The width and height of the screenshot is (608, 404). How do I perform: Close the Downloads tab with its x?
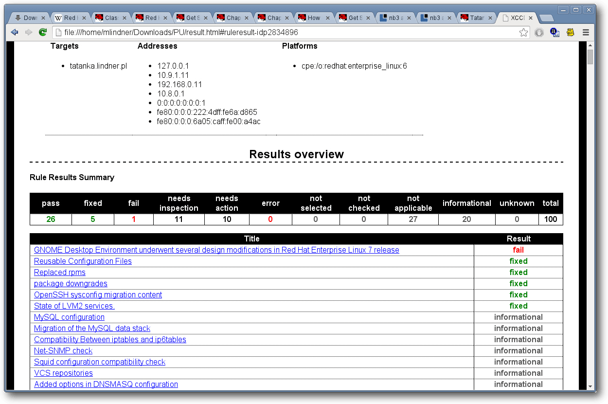43,18
